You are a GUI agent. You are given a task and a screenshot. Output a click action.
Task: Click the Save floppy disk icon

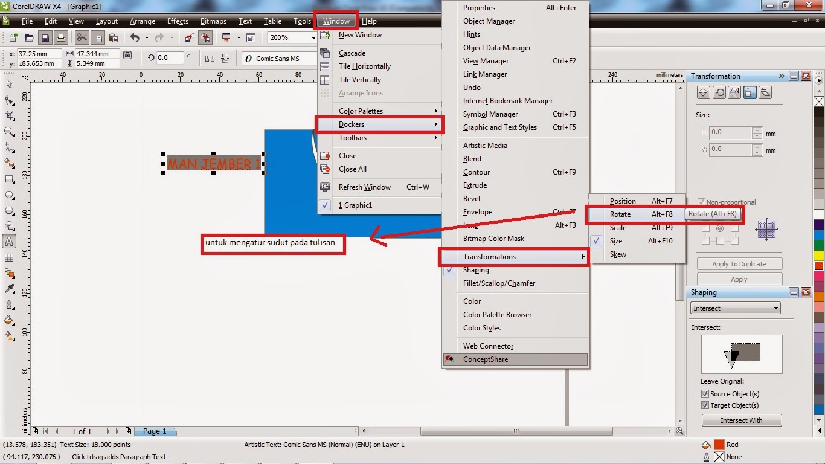45,37
